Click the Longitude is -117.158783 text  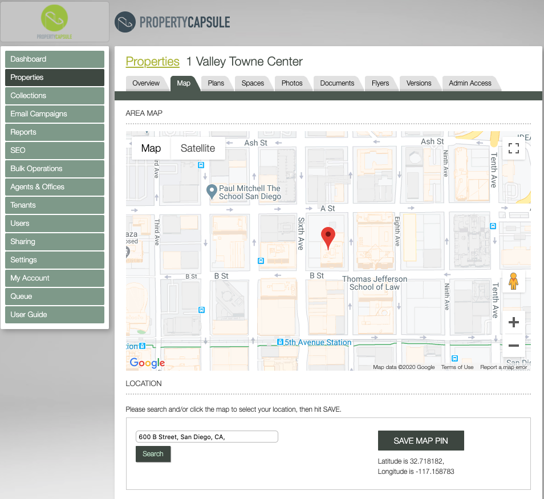(416, 472)
